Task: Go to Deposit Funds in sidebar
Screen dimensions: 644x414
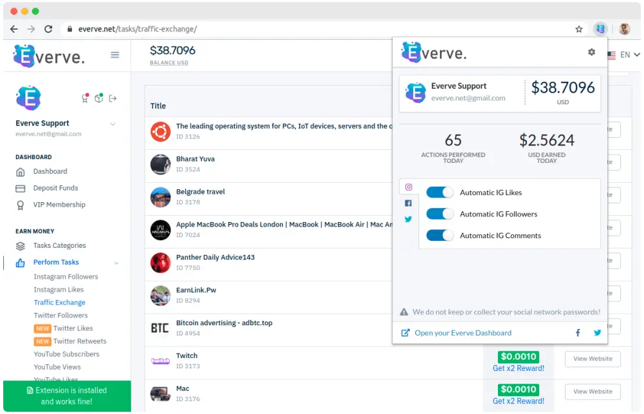Action: point(55,188)
